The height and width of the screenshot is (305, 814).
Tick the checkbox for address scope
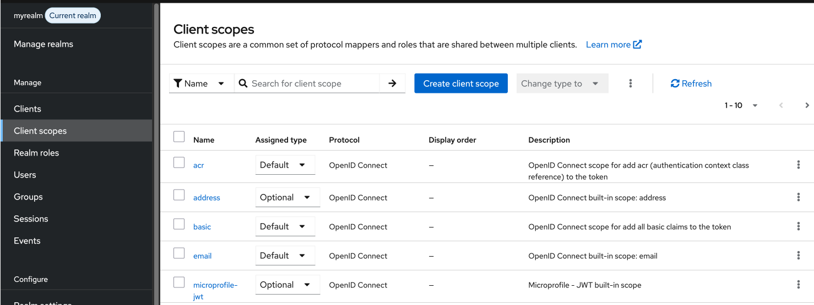(179, 195)
